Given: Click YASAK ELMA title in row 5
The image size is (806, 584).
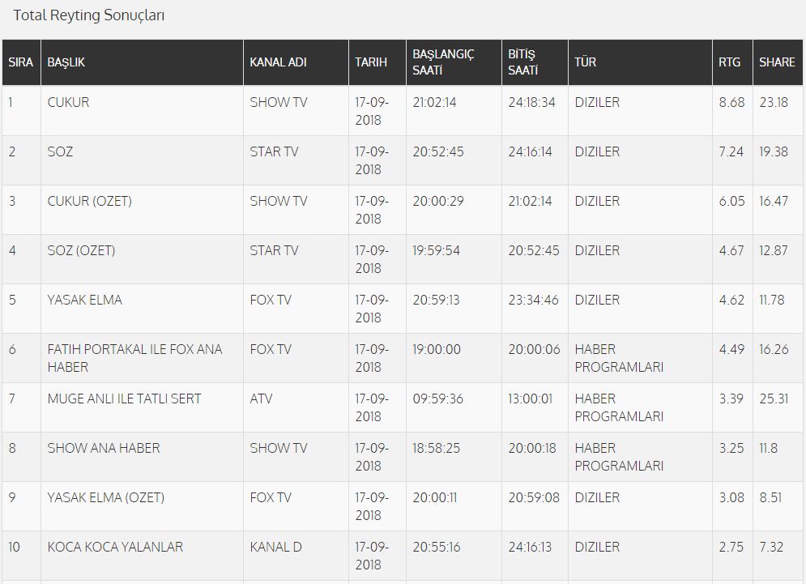Looking at the screenshot, I should 85,300.
